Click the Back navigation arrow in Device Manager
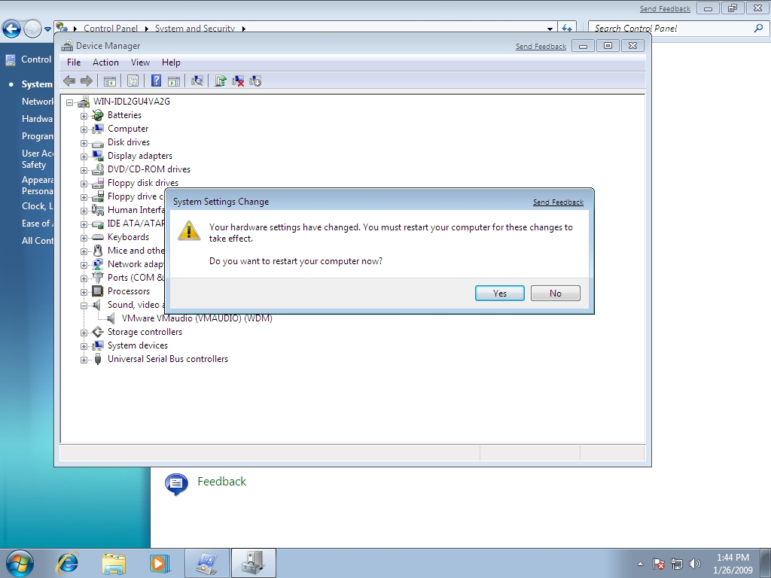 pyautogui.click(x=68, y=81)
